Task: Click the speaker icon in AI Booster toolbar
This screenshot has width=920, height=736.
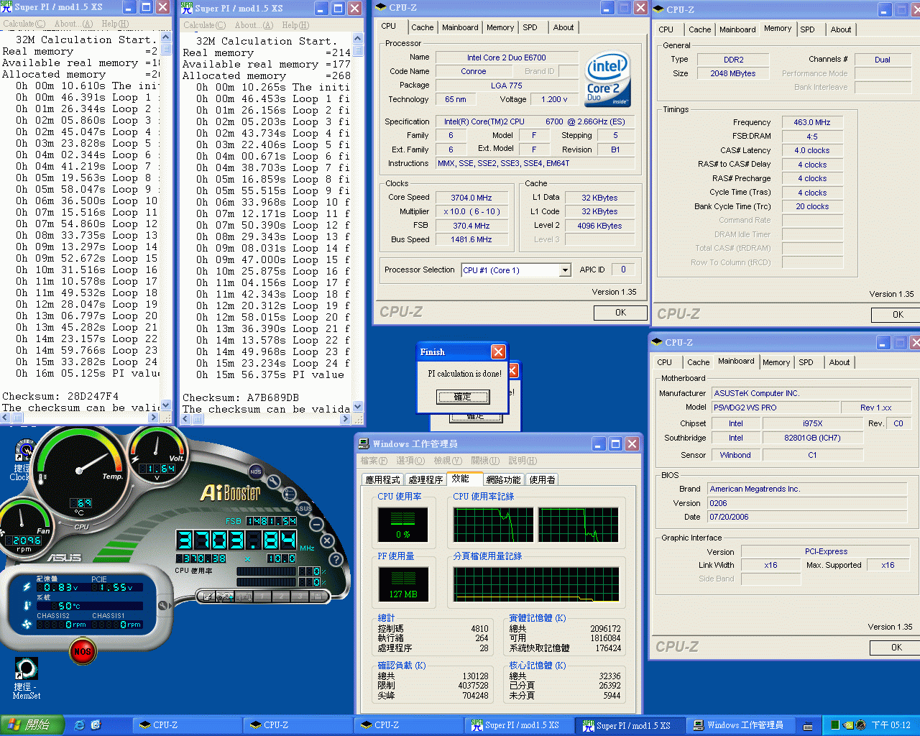Action: click(x=244, y=597)
